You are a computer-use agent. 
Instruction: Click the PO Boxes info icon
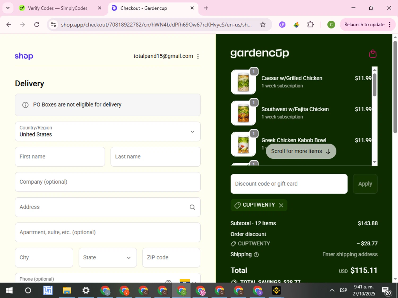25,105
